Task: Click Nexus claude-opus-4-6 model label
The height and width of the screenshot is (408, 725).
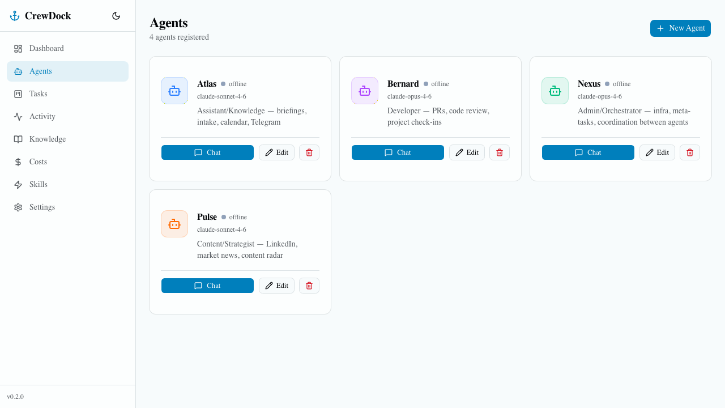Action: pos(600,96)
